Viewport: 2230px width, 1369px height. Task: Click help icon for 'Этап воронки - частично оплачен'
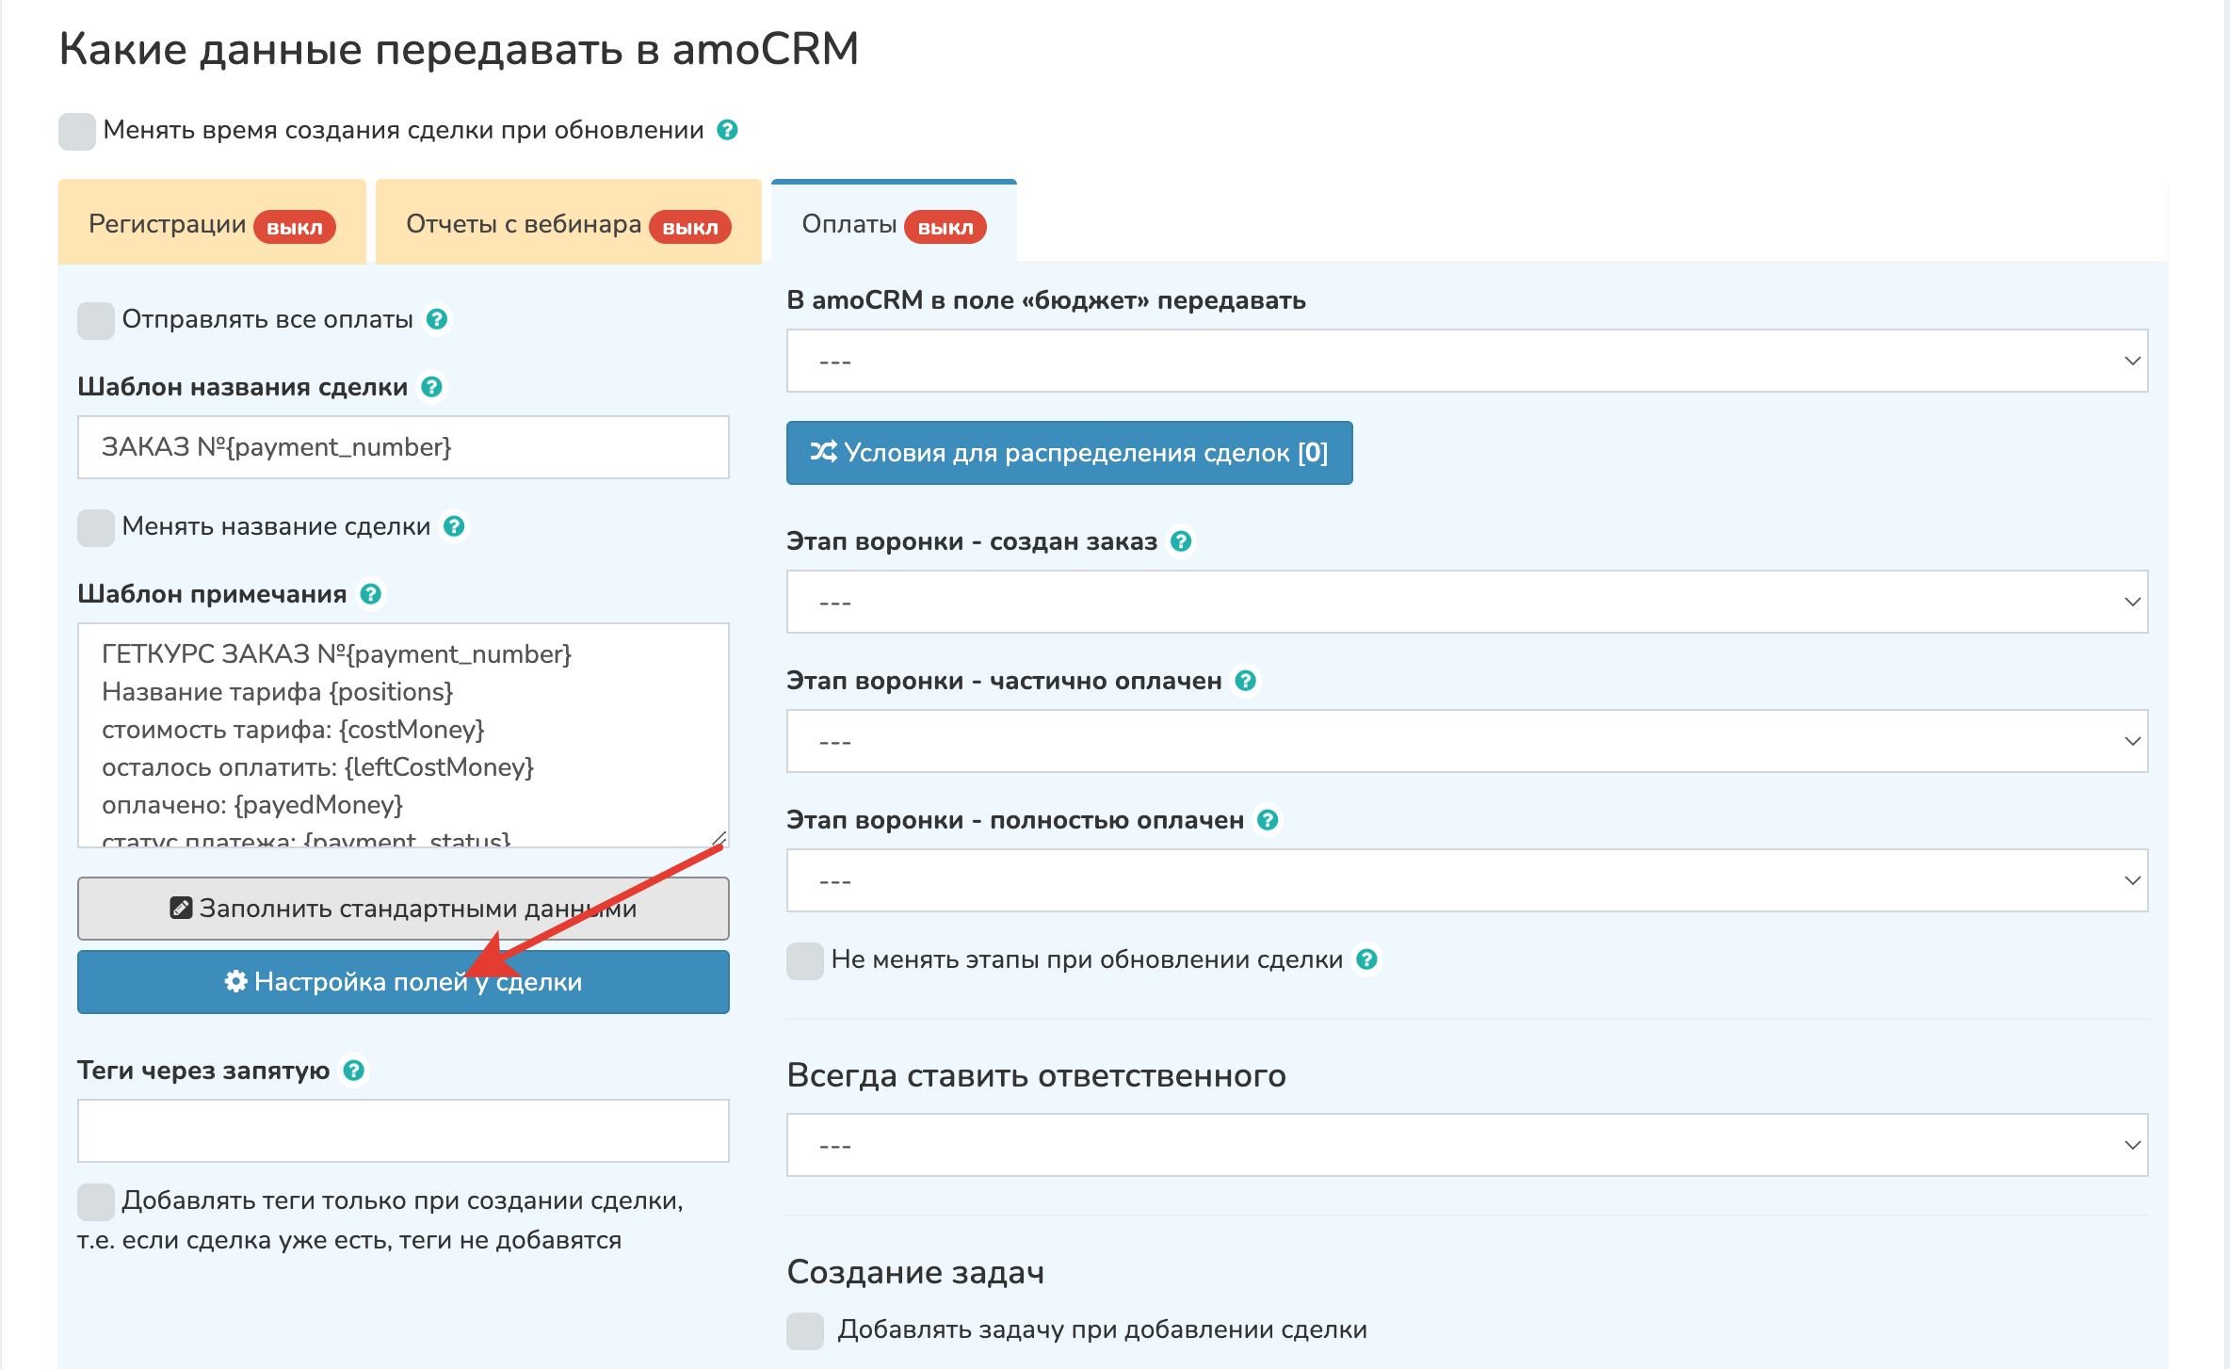tap(1245, 681)
